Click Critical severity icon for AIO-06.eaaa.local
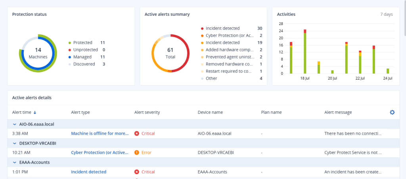The image size is (406, 179). tap(137, 133)
